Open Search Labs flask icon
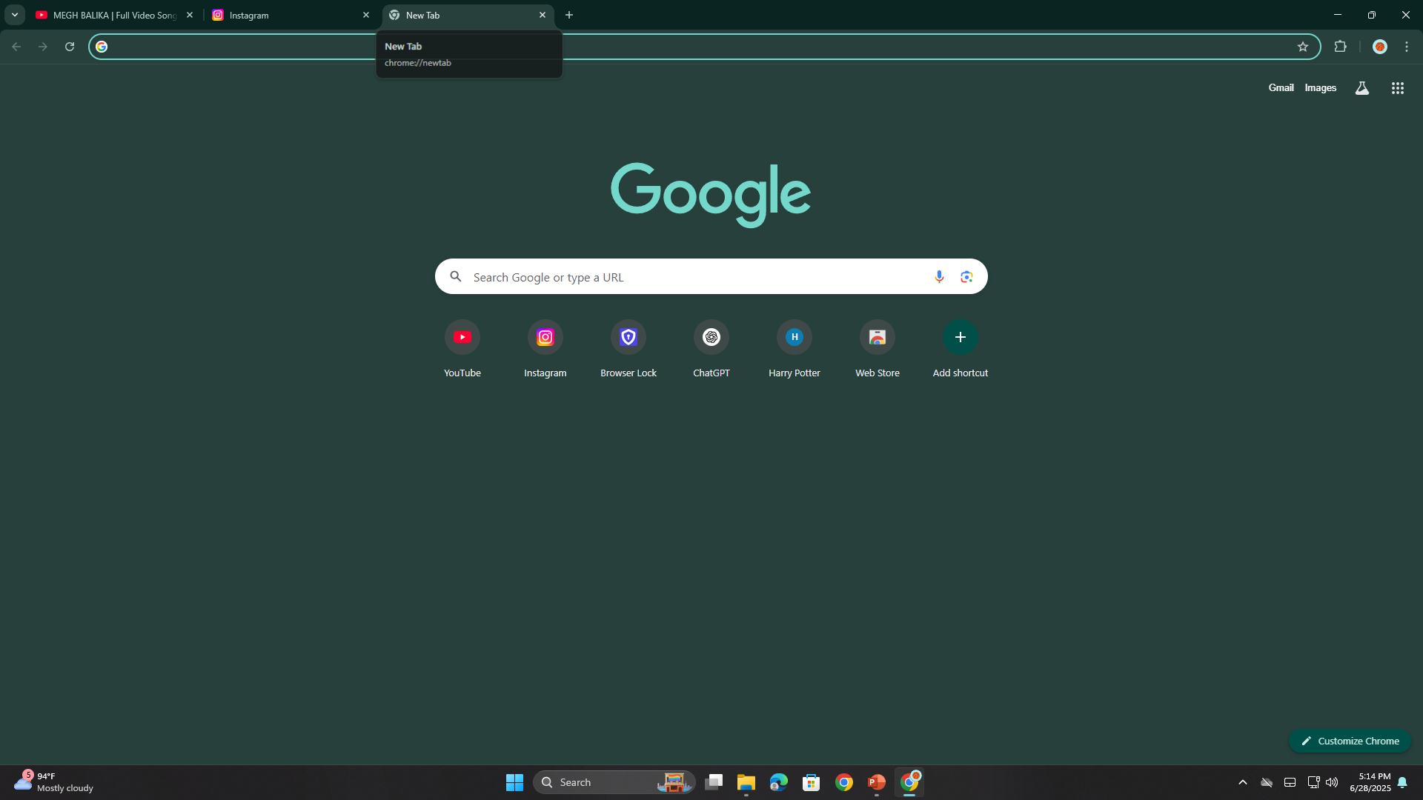Image resolution: width=1423 pixels, height=800 pixels. 1362,88
